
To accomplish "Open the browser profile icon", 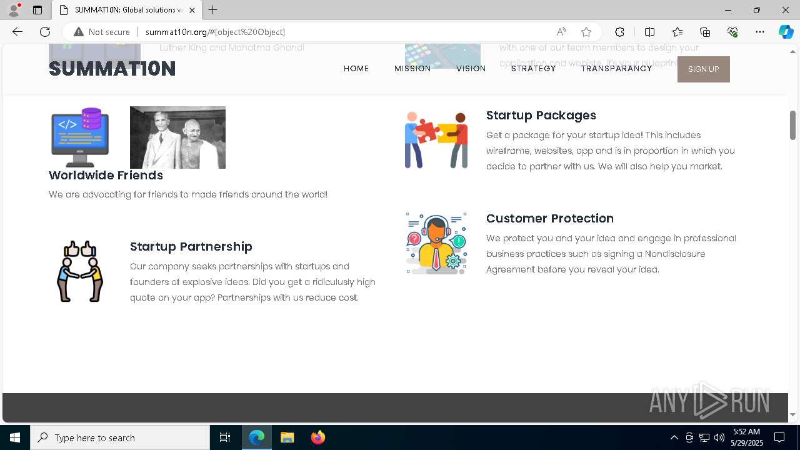I will 14,10.
